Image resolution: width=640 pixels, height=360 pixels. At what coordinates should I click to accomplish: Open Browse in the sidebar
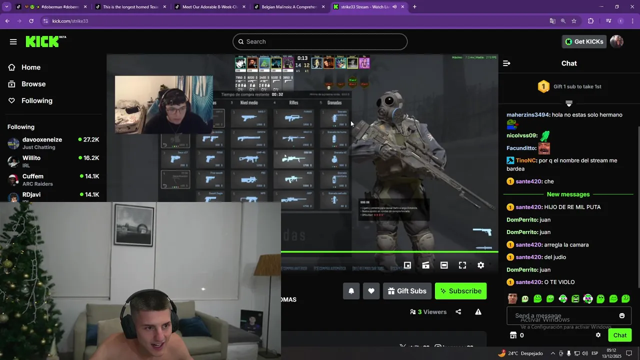(33, 84)
